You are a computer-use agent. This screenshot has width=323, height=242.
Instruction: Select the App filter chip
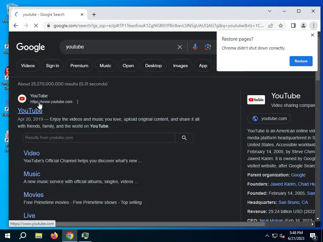pyautogui.click(x=203, y=66)
